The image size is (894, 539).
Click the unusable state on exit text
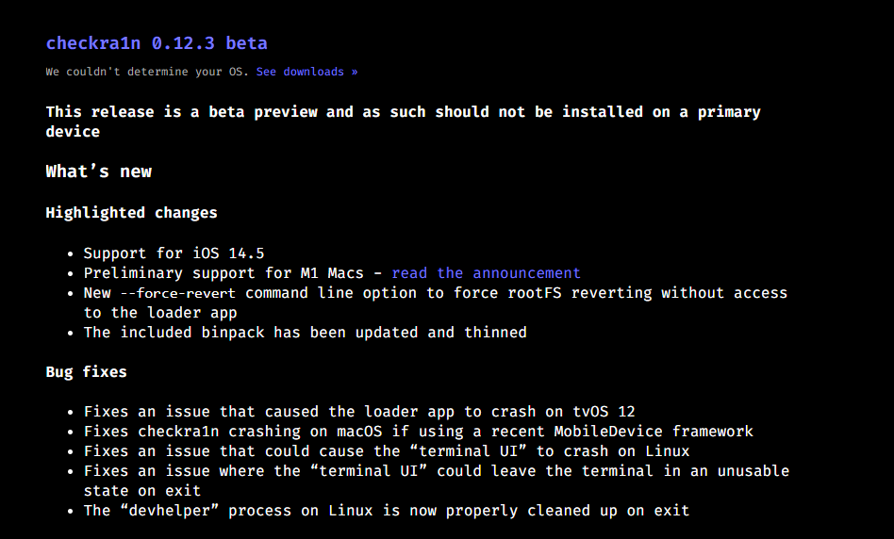click(x=141, y=491)
